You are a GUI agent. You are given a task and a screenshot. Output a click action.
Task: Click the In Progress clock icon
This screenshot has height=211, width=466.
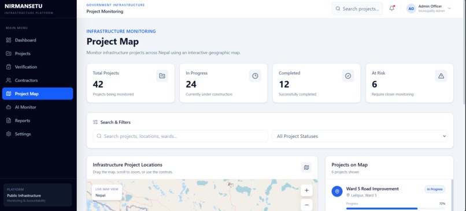255,76
